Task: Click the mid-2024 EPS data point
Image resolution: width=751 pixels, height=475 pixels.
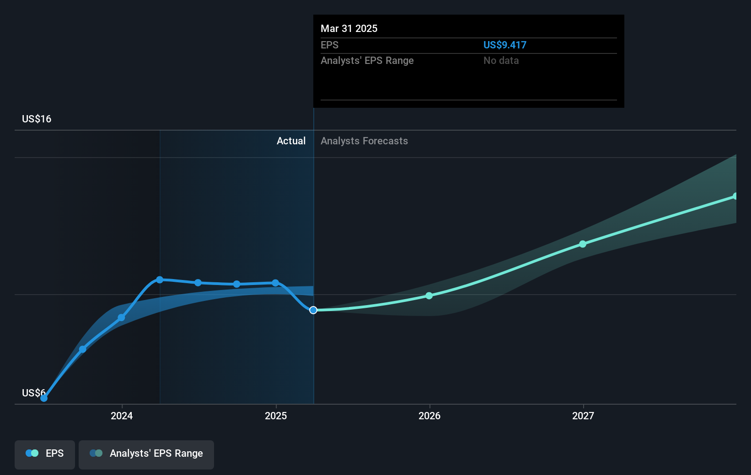Action: tap(198, 283)
